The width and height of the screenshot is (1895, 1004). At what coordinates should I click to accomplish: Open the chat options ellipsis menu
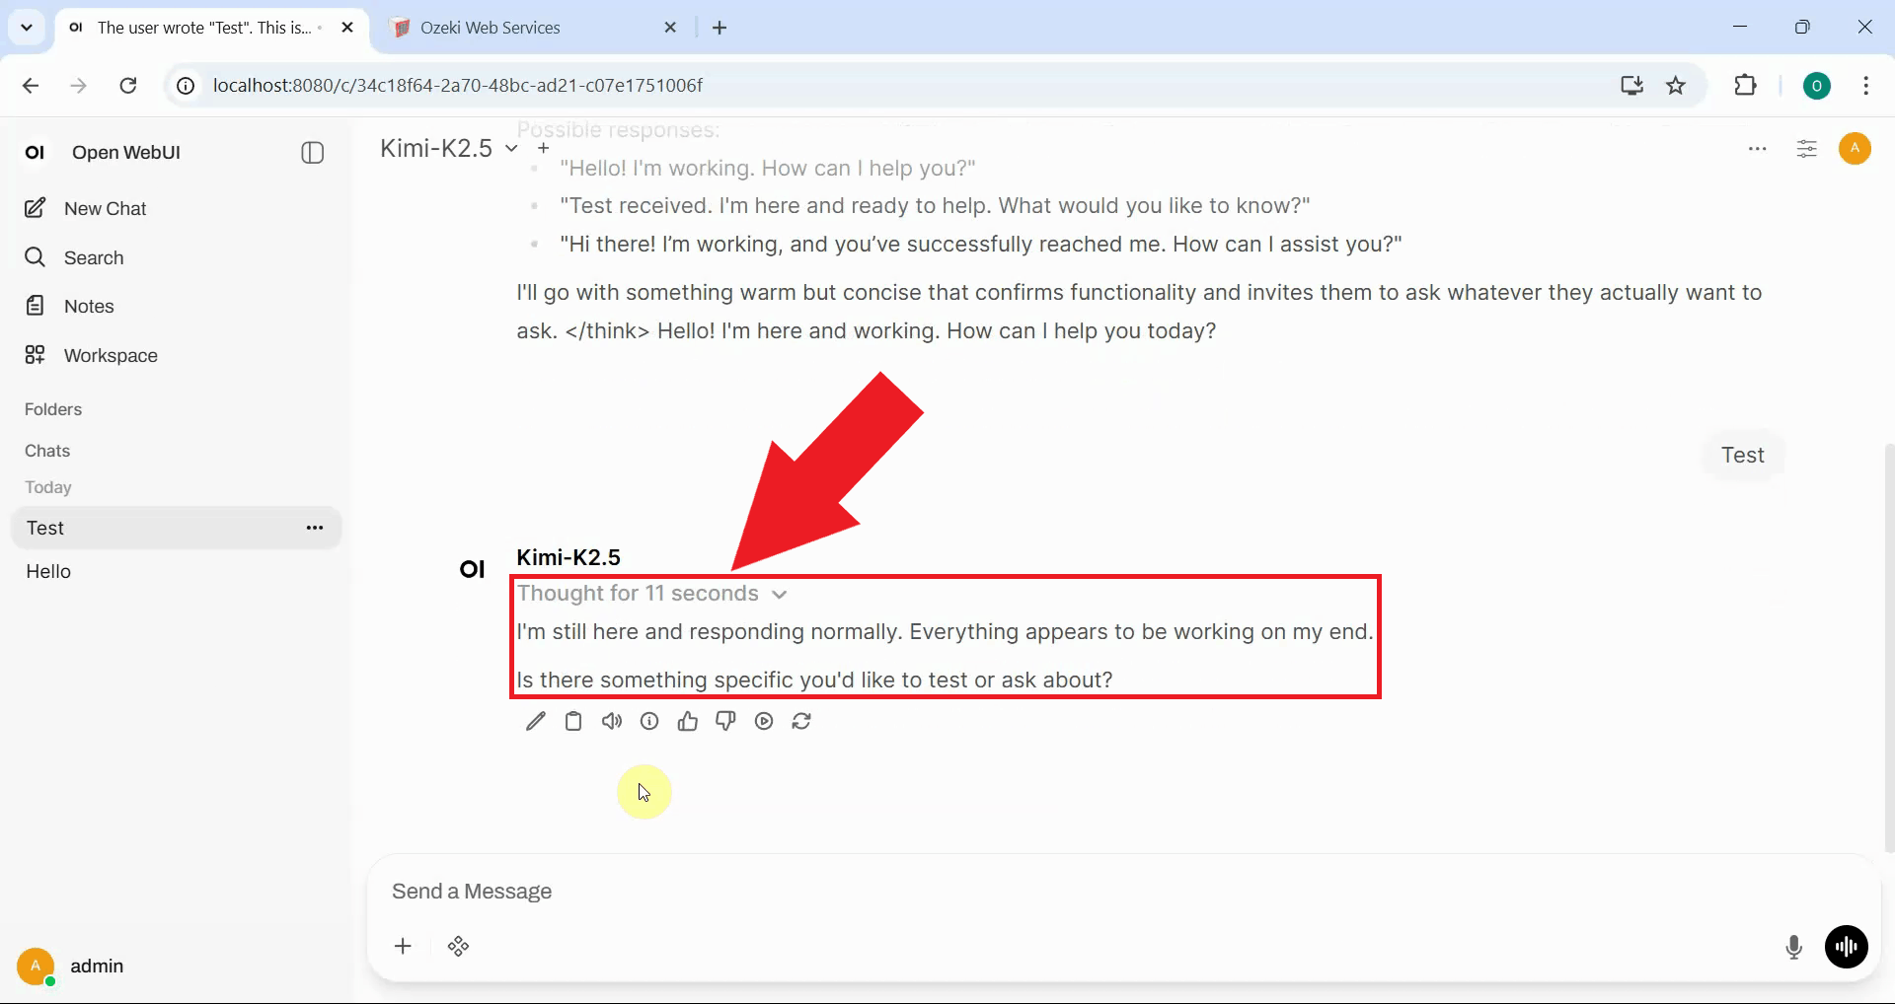(x=1759, y=149)
